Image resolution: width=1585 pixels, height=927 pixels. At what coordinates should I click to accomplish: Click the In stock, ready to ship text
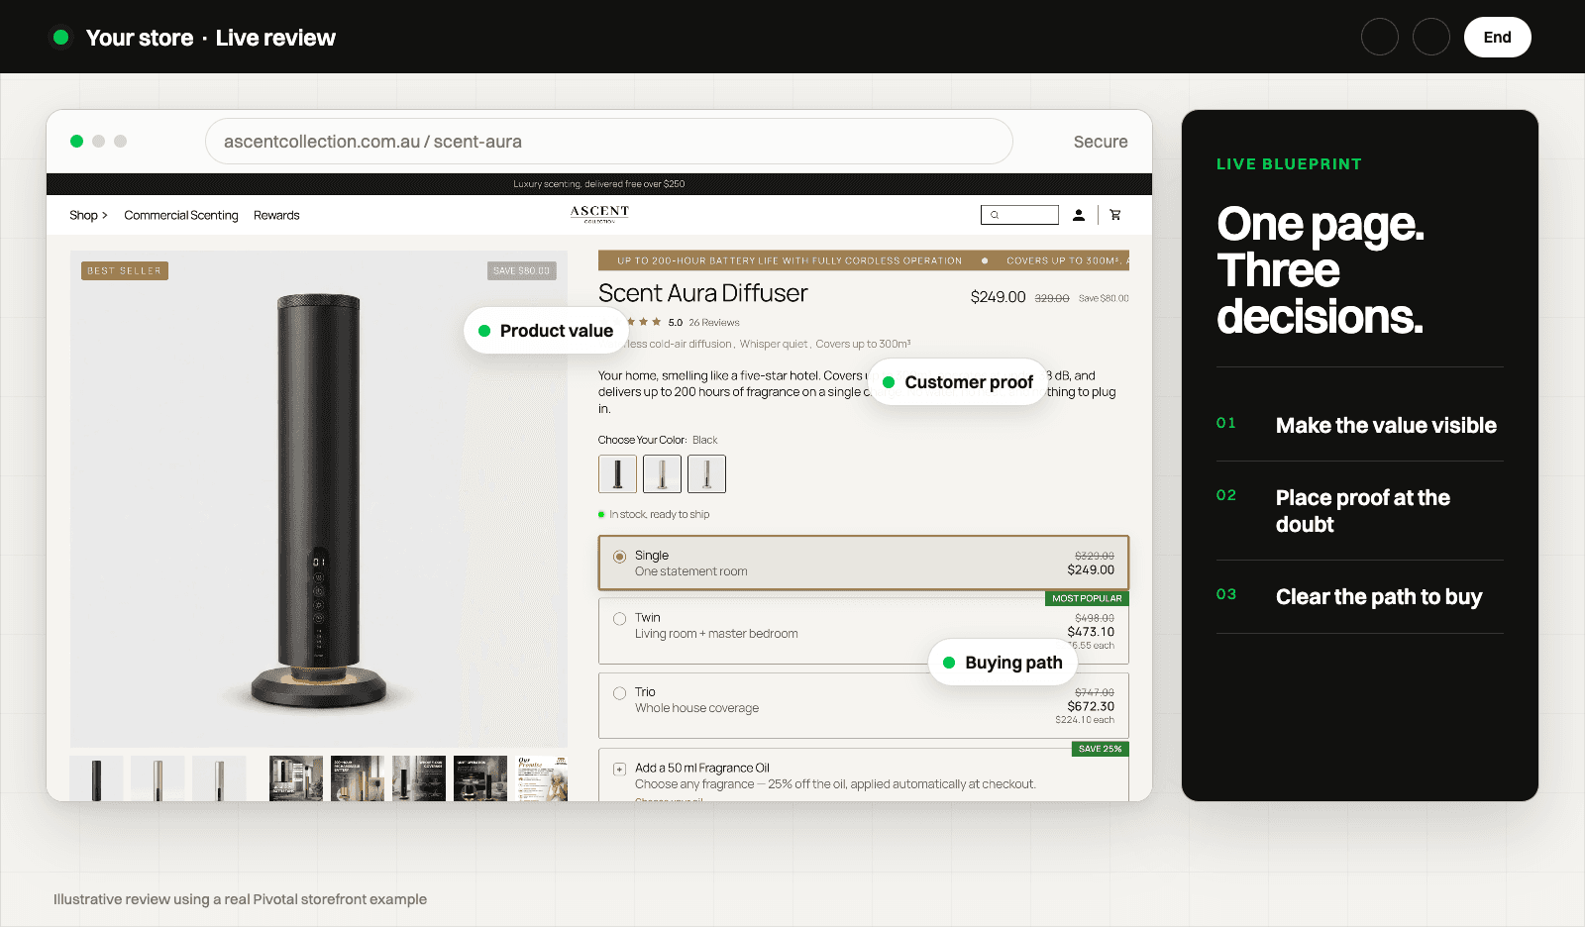(659, 514)
